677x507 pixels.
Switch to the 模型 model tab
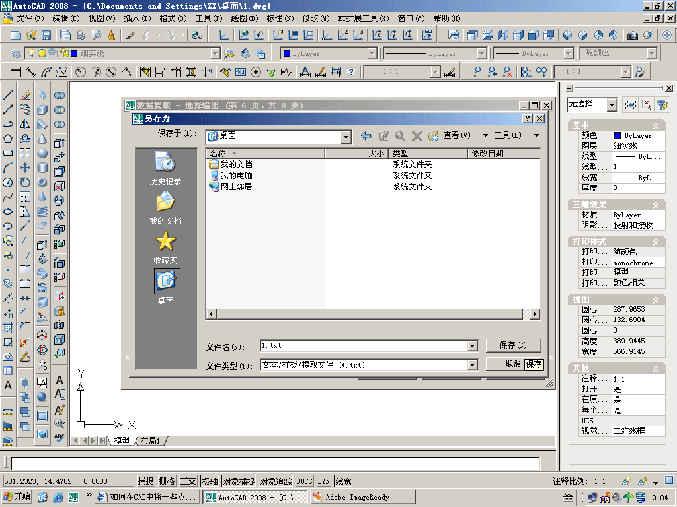click(x=122, y=440)
